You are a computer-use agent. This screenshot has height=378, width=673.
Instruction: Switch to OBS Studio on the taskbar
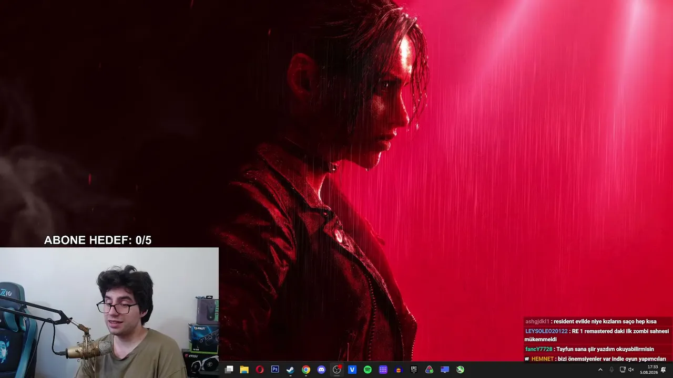point(337,370)
